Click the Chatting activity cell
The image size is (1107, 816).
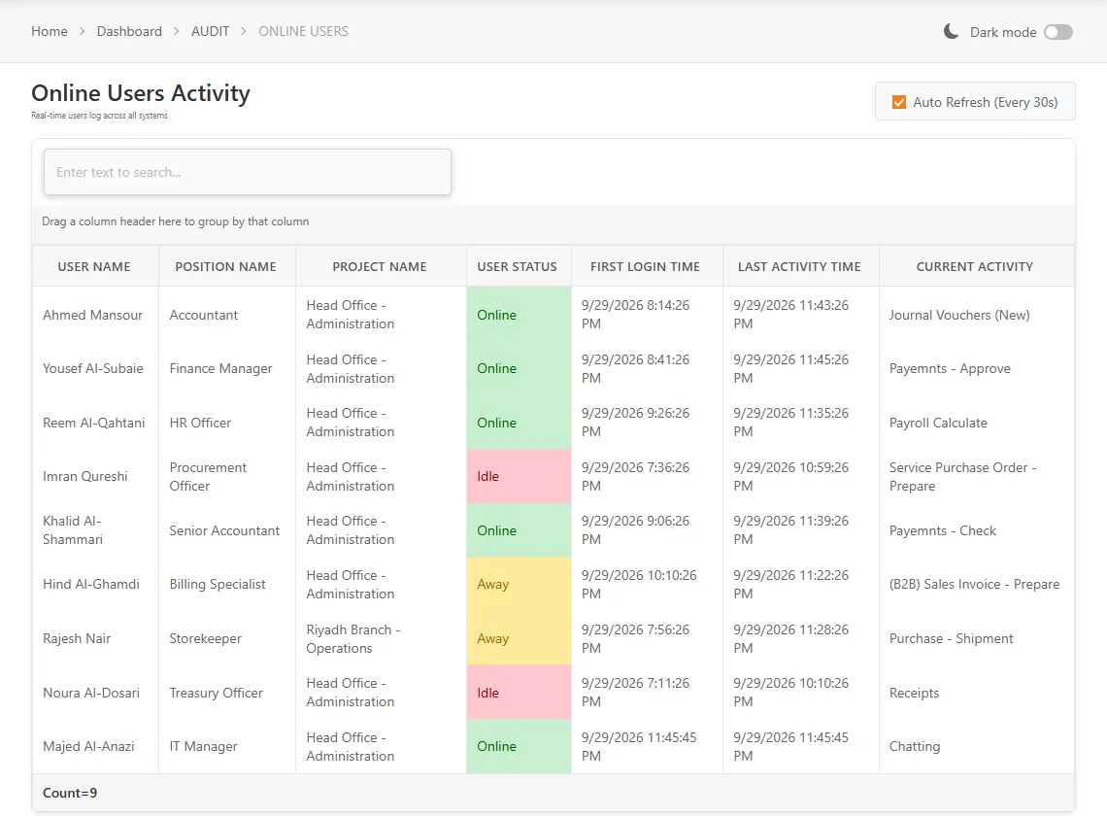point(976,746)
